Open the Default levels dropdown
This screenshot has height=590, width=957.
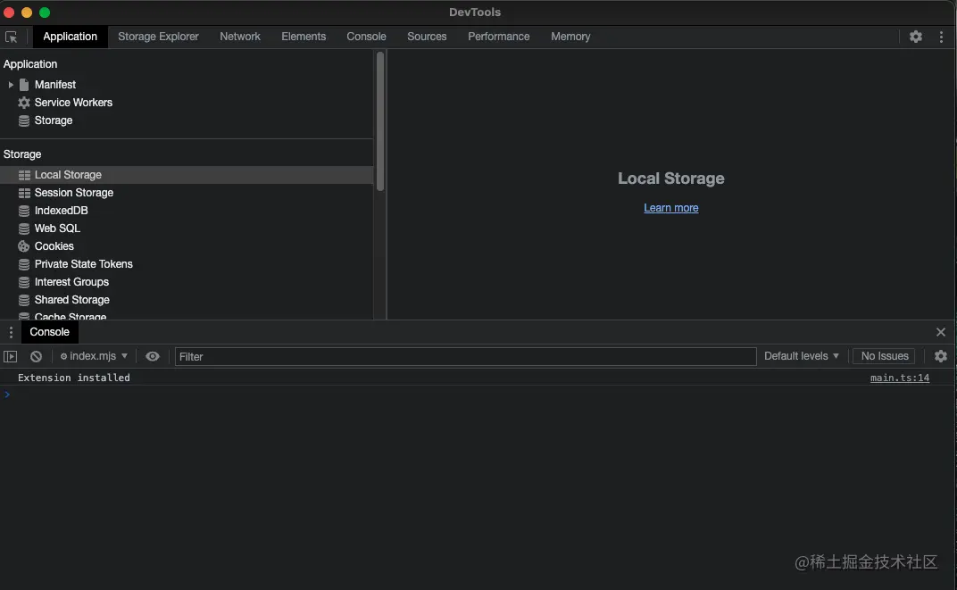(802, 356)
